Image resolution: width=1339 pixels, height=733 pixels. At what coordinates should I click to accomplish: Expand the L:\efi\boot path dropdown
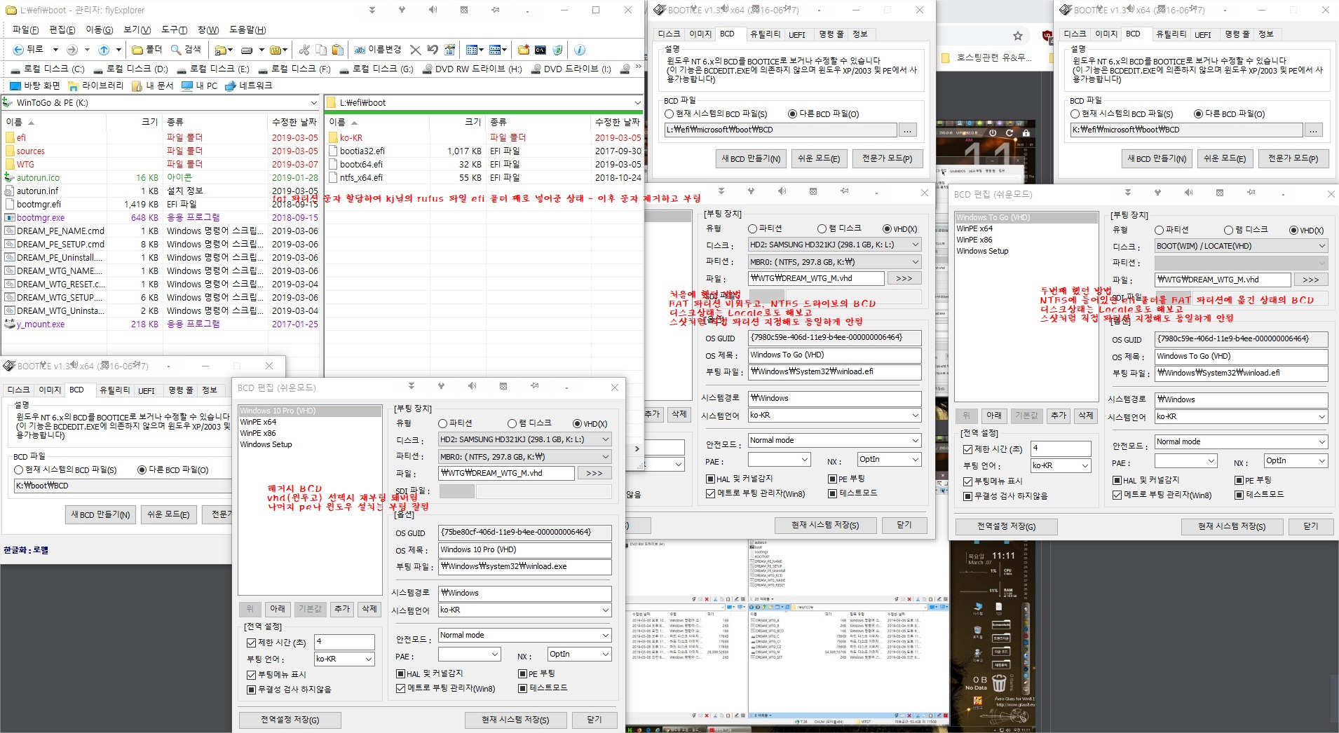(x=637, y=103)
